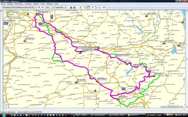Image resolution: width=188 pixels, height=117 pixels.
Task: Click the zoom out magnifier icon
Action: click(x=43, y=7)
